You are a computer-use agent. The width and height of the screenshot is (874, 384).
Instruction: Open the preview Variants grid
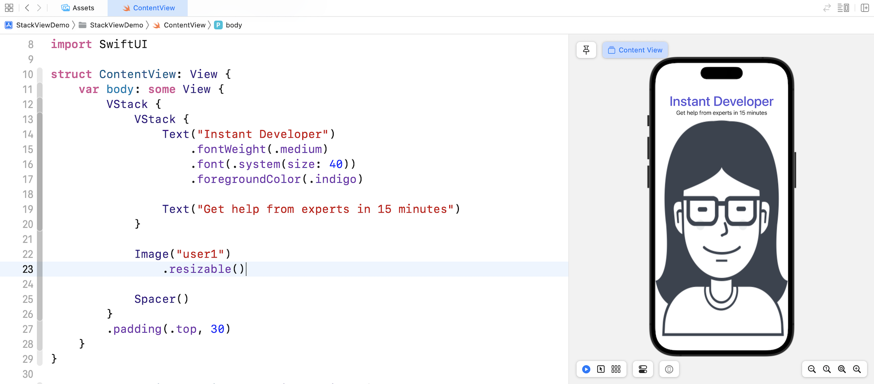click(x=616, y=369)
